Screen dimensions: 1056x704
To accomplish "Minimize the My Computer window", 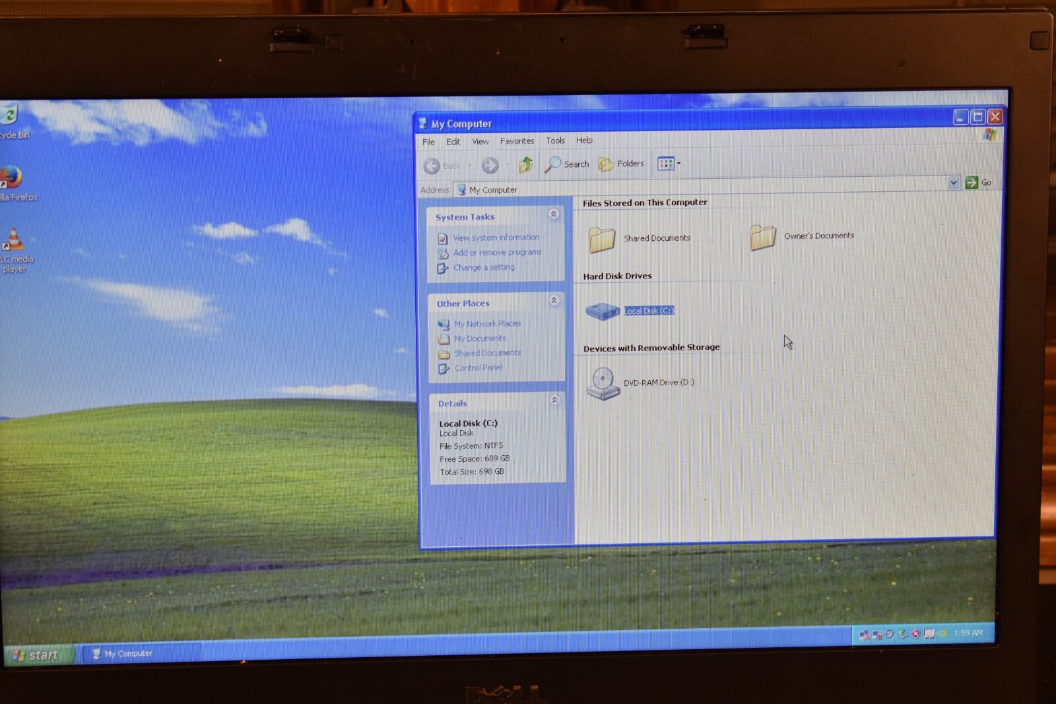I will (x=961, y=118).
